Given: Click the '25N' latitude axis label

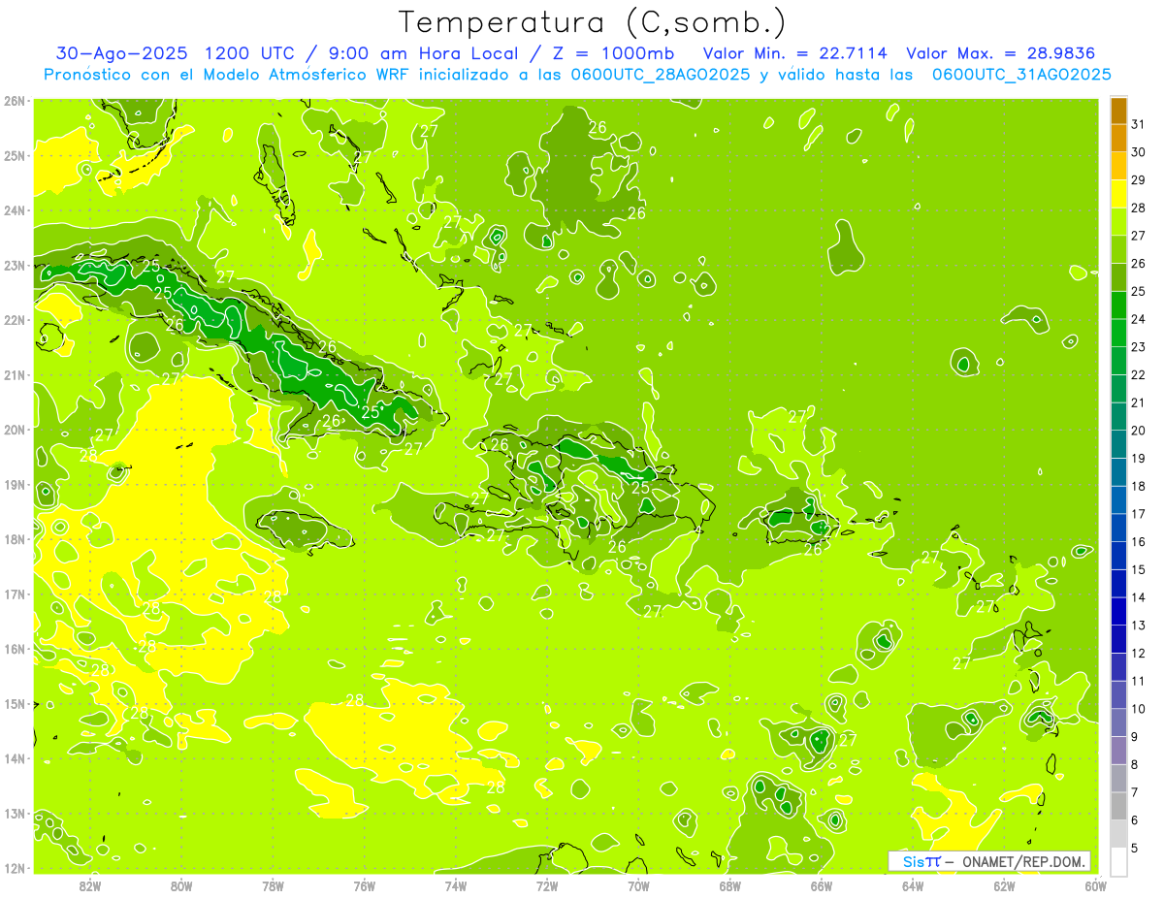Looking at the screenshot, I should click(x=15, y=155).
